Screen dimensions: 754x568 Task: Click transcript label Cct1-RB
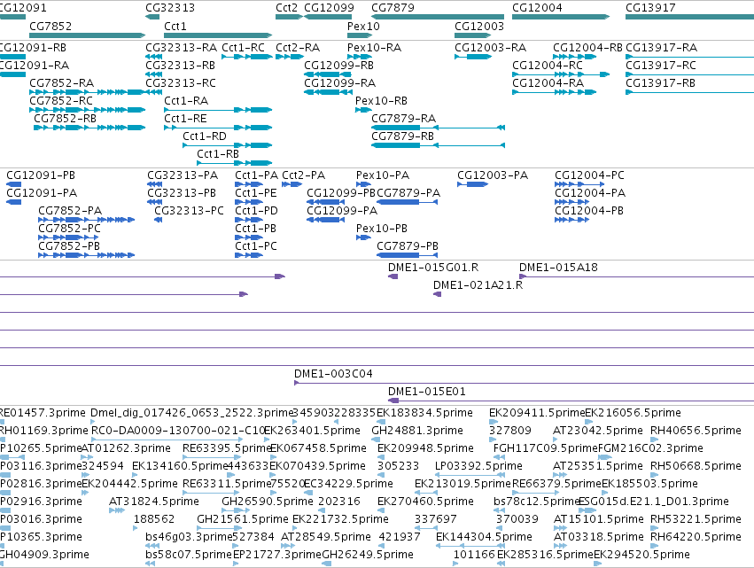click(218, 154)
